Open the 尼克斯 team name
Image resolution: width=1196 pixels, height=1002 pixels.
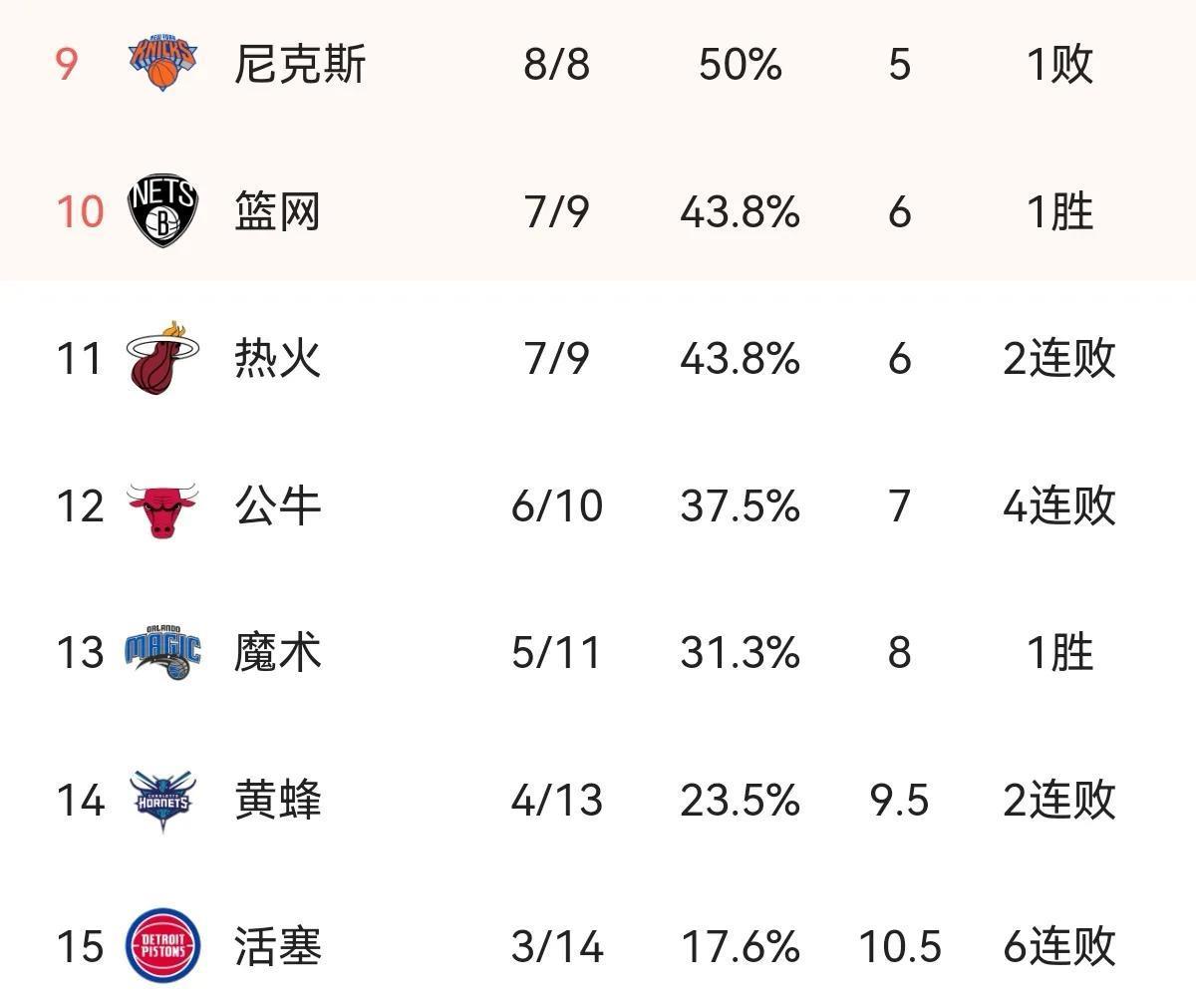(300, 65)
